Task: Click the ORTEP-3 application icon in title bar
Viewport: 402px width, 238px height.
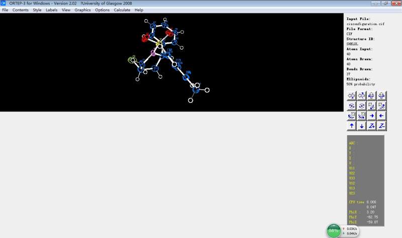Action: (3, 3)
